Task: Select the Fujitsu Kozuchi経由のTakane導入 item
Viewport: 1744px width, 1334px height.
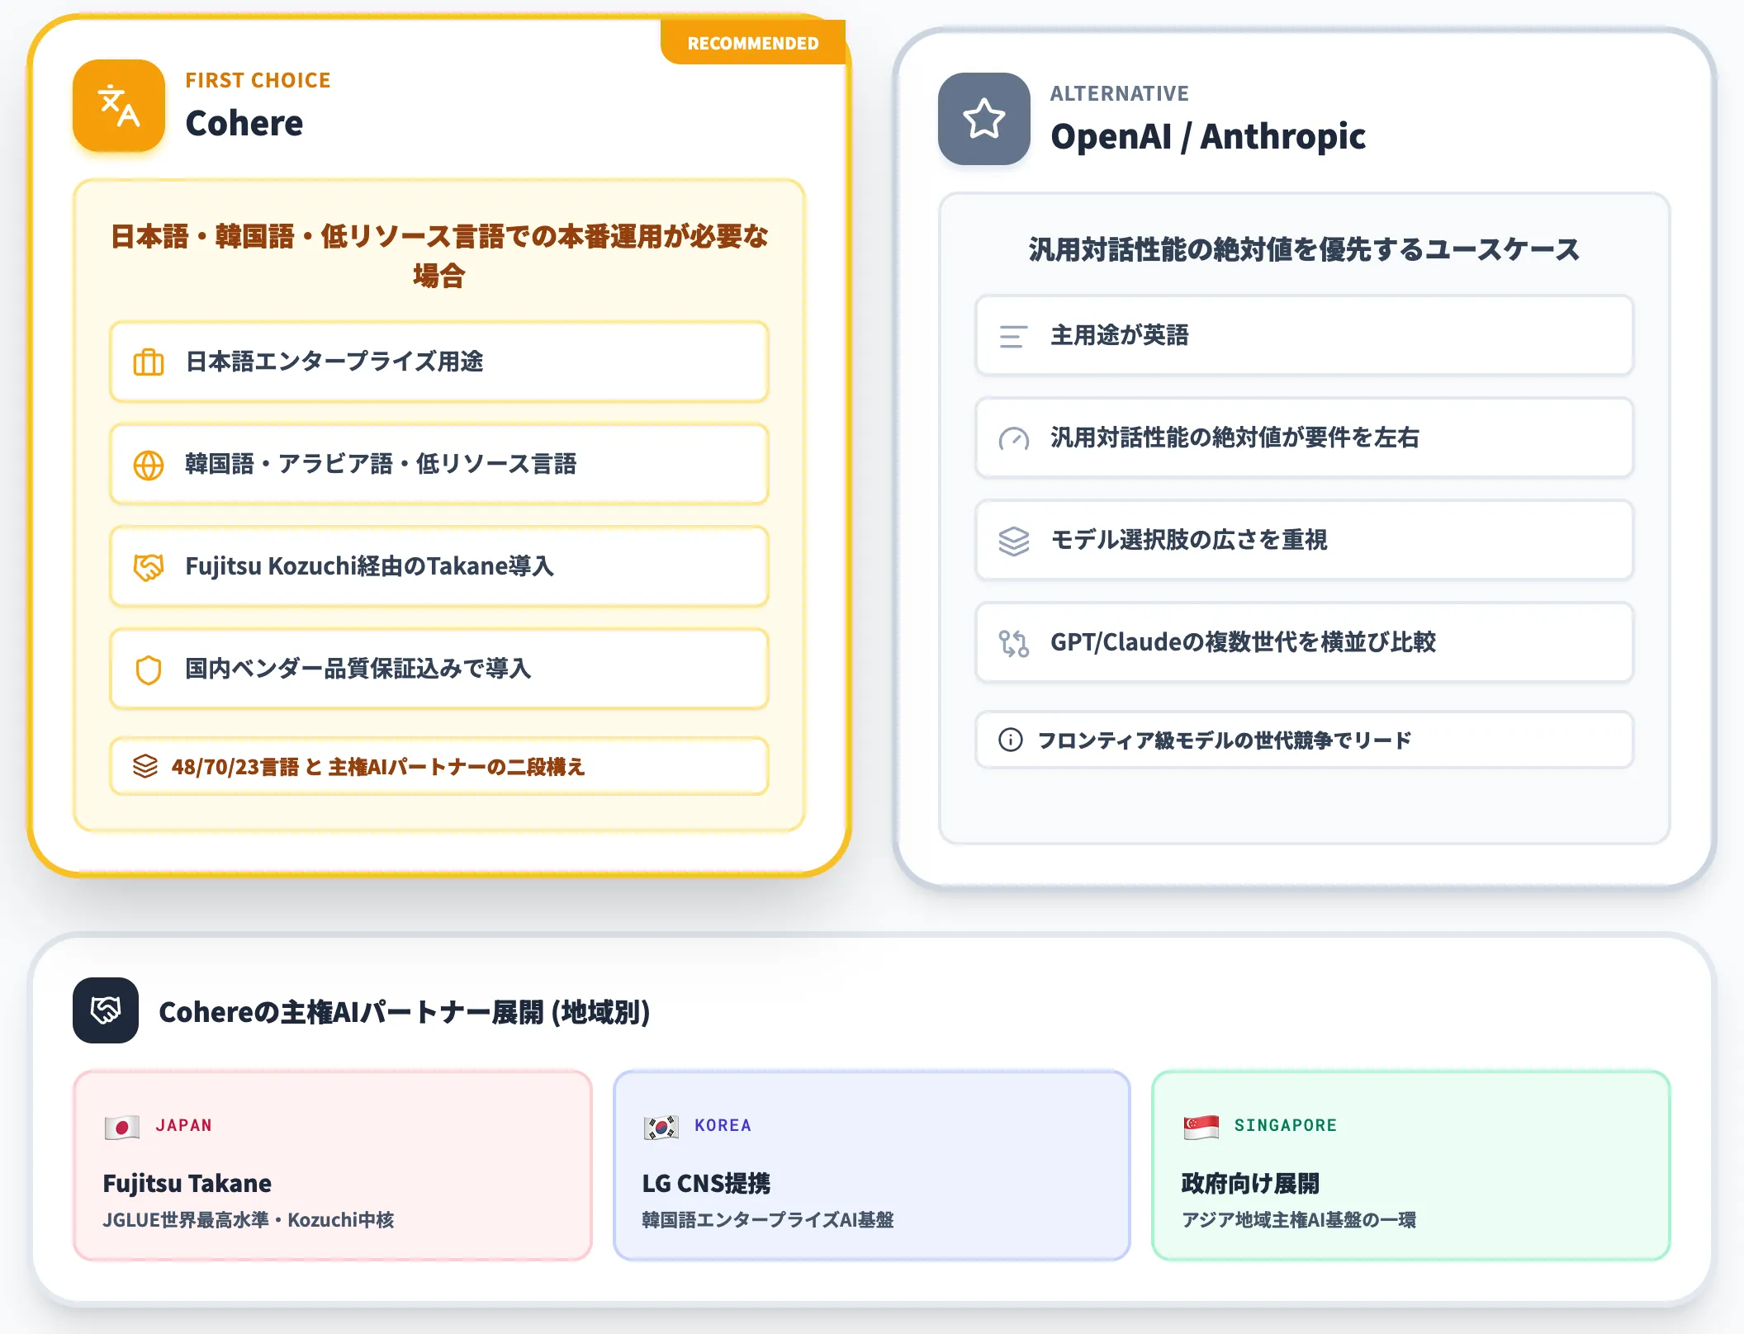Action: 439,566
